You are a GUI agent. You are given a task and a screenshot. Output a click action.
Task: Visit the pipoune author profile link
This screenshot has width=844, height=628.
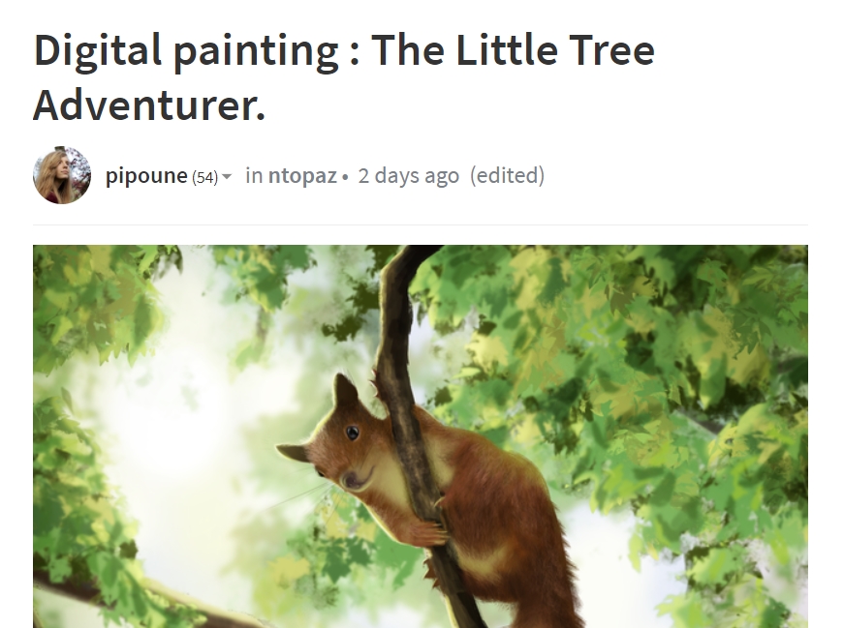click(146, 176)
